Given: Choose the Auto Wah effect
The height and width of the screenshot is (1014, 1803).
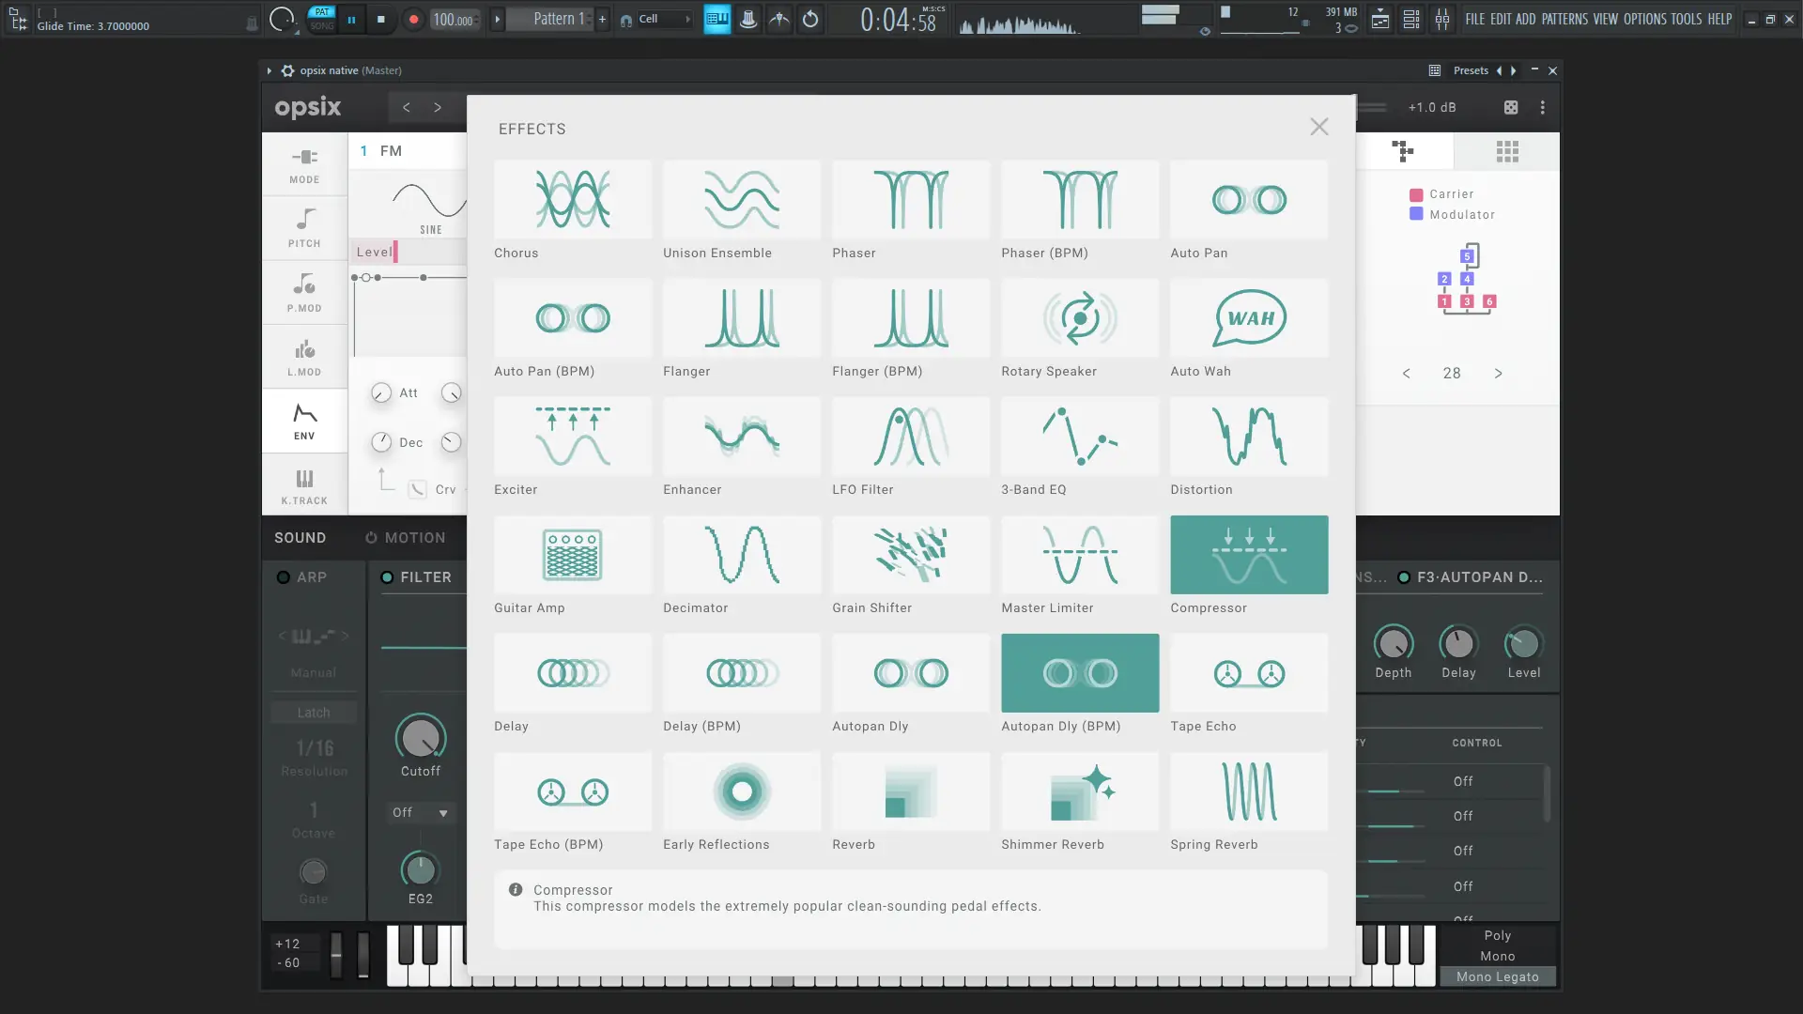Looking at the screenshot, I should pos(1248,317).
